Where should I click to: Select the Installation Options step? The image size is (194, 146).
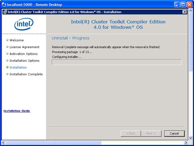[x=25, y=61]
